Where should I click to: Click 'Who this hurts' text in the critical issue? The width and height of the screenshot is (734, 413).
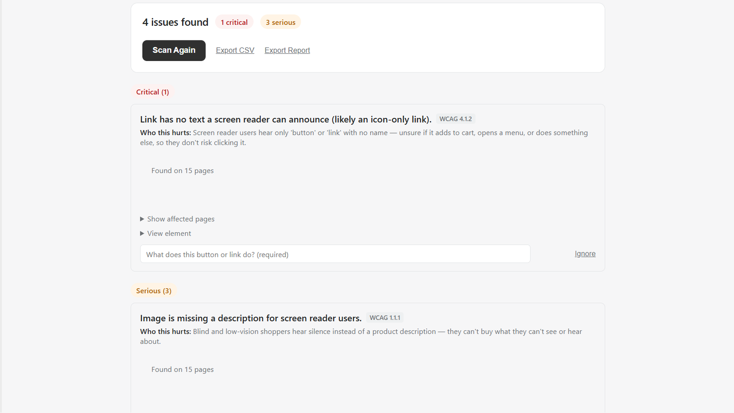tap(165, 133)
